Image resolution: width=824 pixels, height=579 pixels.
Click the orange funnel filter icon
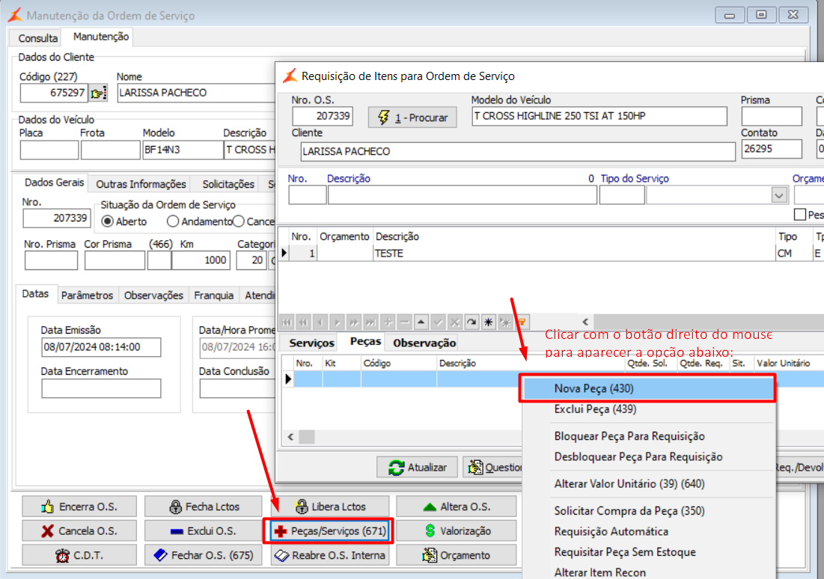tap(522, 322)
